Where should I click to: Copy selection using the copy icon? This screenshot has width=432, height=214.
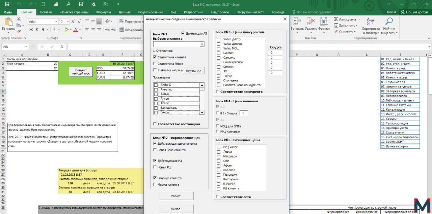coord(18,25)
